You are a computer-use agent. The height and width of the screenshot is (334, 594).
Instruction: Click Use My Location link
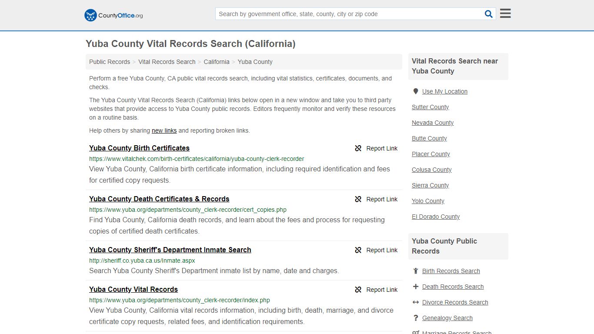[445, 91]
